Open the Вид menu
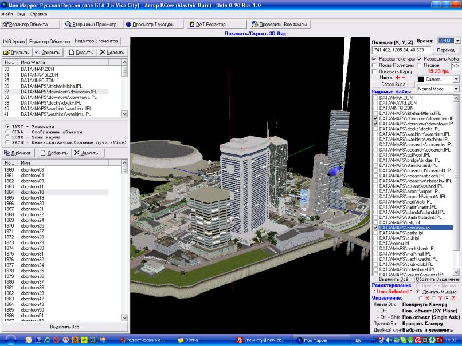The height and width of the screenshot is (346, 462). (21, 14)
